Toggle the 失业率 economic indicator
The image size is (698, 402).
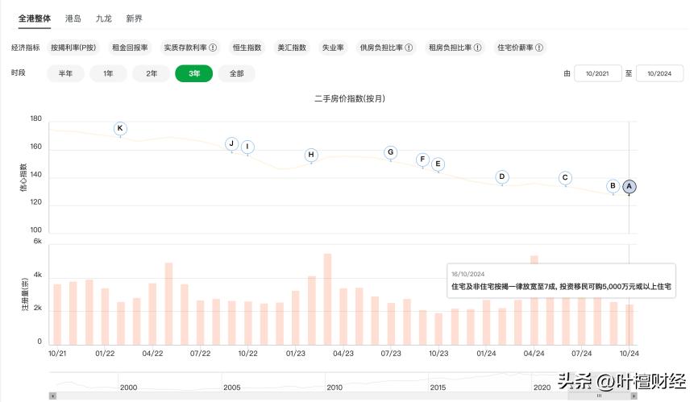332,48
